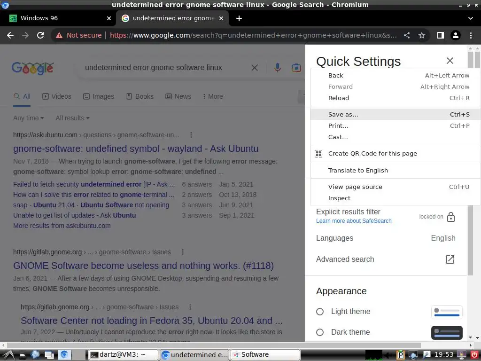Open the P clipboard tray icon
The height and width of the screenshot is (361, 481).
tap(400, 355)
